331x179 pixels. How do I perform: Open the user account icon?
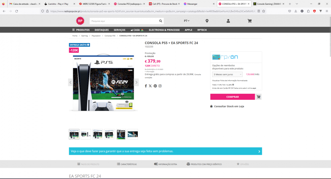pos(228,21)
